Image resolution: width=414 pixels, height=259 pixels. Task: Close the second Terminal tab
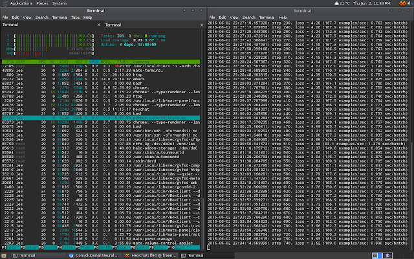pyautogui.click(x=201, y=25)
